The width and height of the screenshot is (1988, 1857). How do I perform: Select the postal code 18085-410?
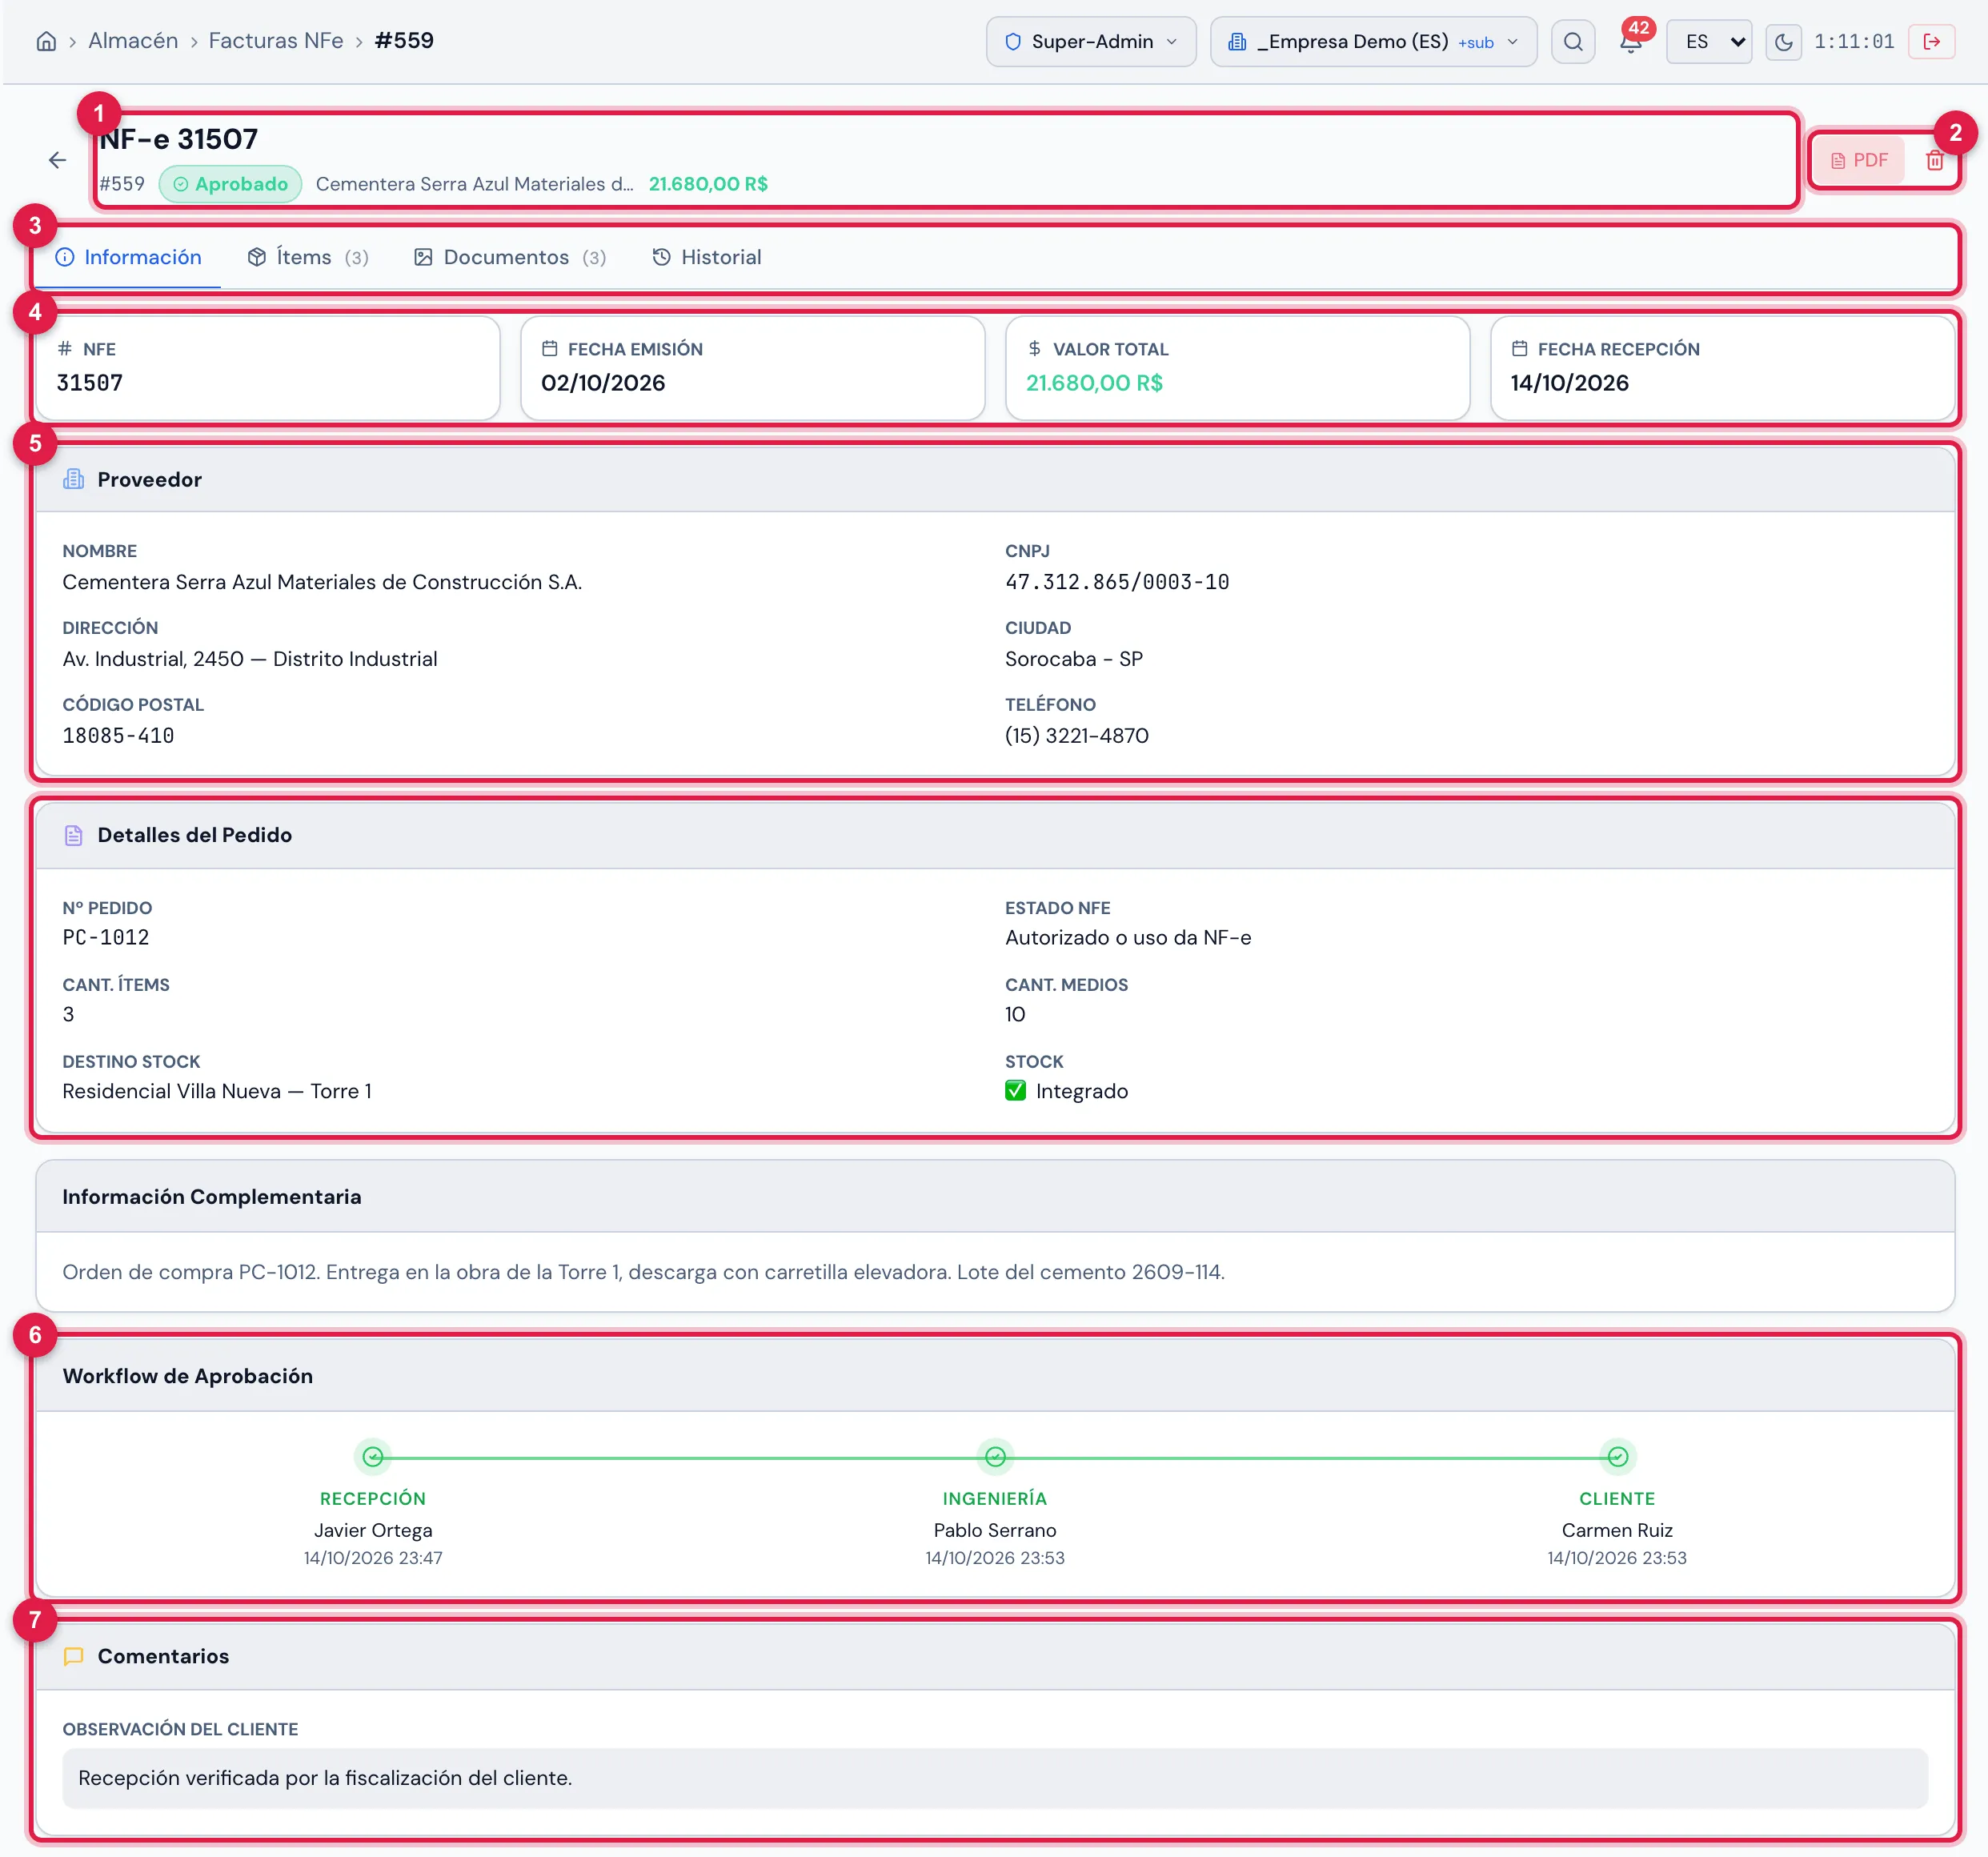(x=118, y=736)
